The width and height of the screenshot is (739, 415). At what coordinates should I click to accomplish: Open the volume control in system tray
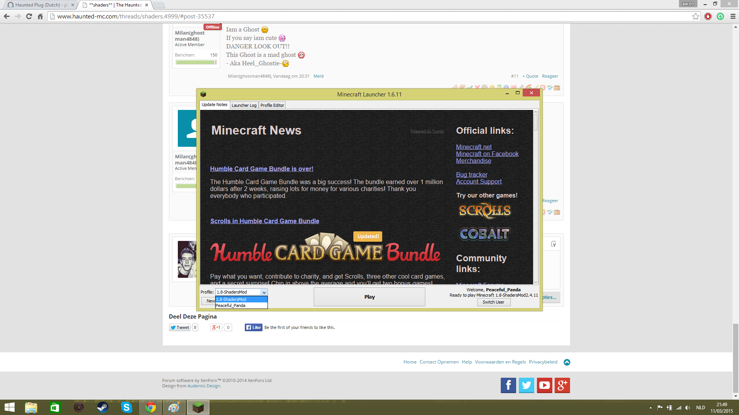click(x=687, y=408)
